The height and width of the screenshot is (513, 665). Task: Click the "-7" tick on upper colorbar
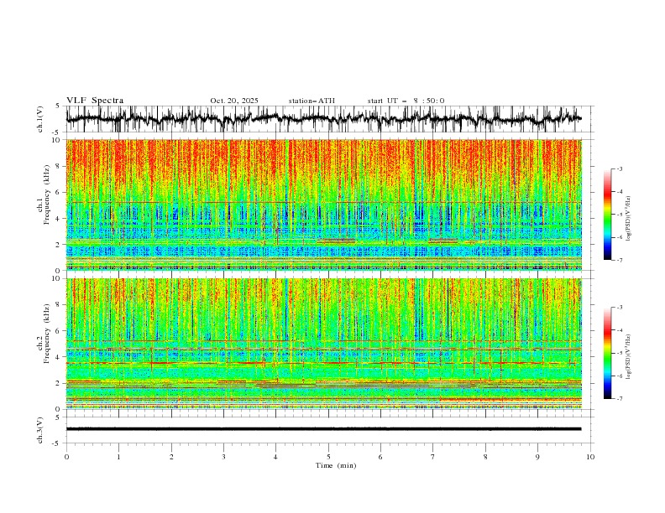click(620, 261)
